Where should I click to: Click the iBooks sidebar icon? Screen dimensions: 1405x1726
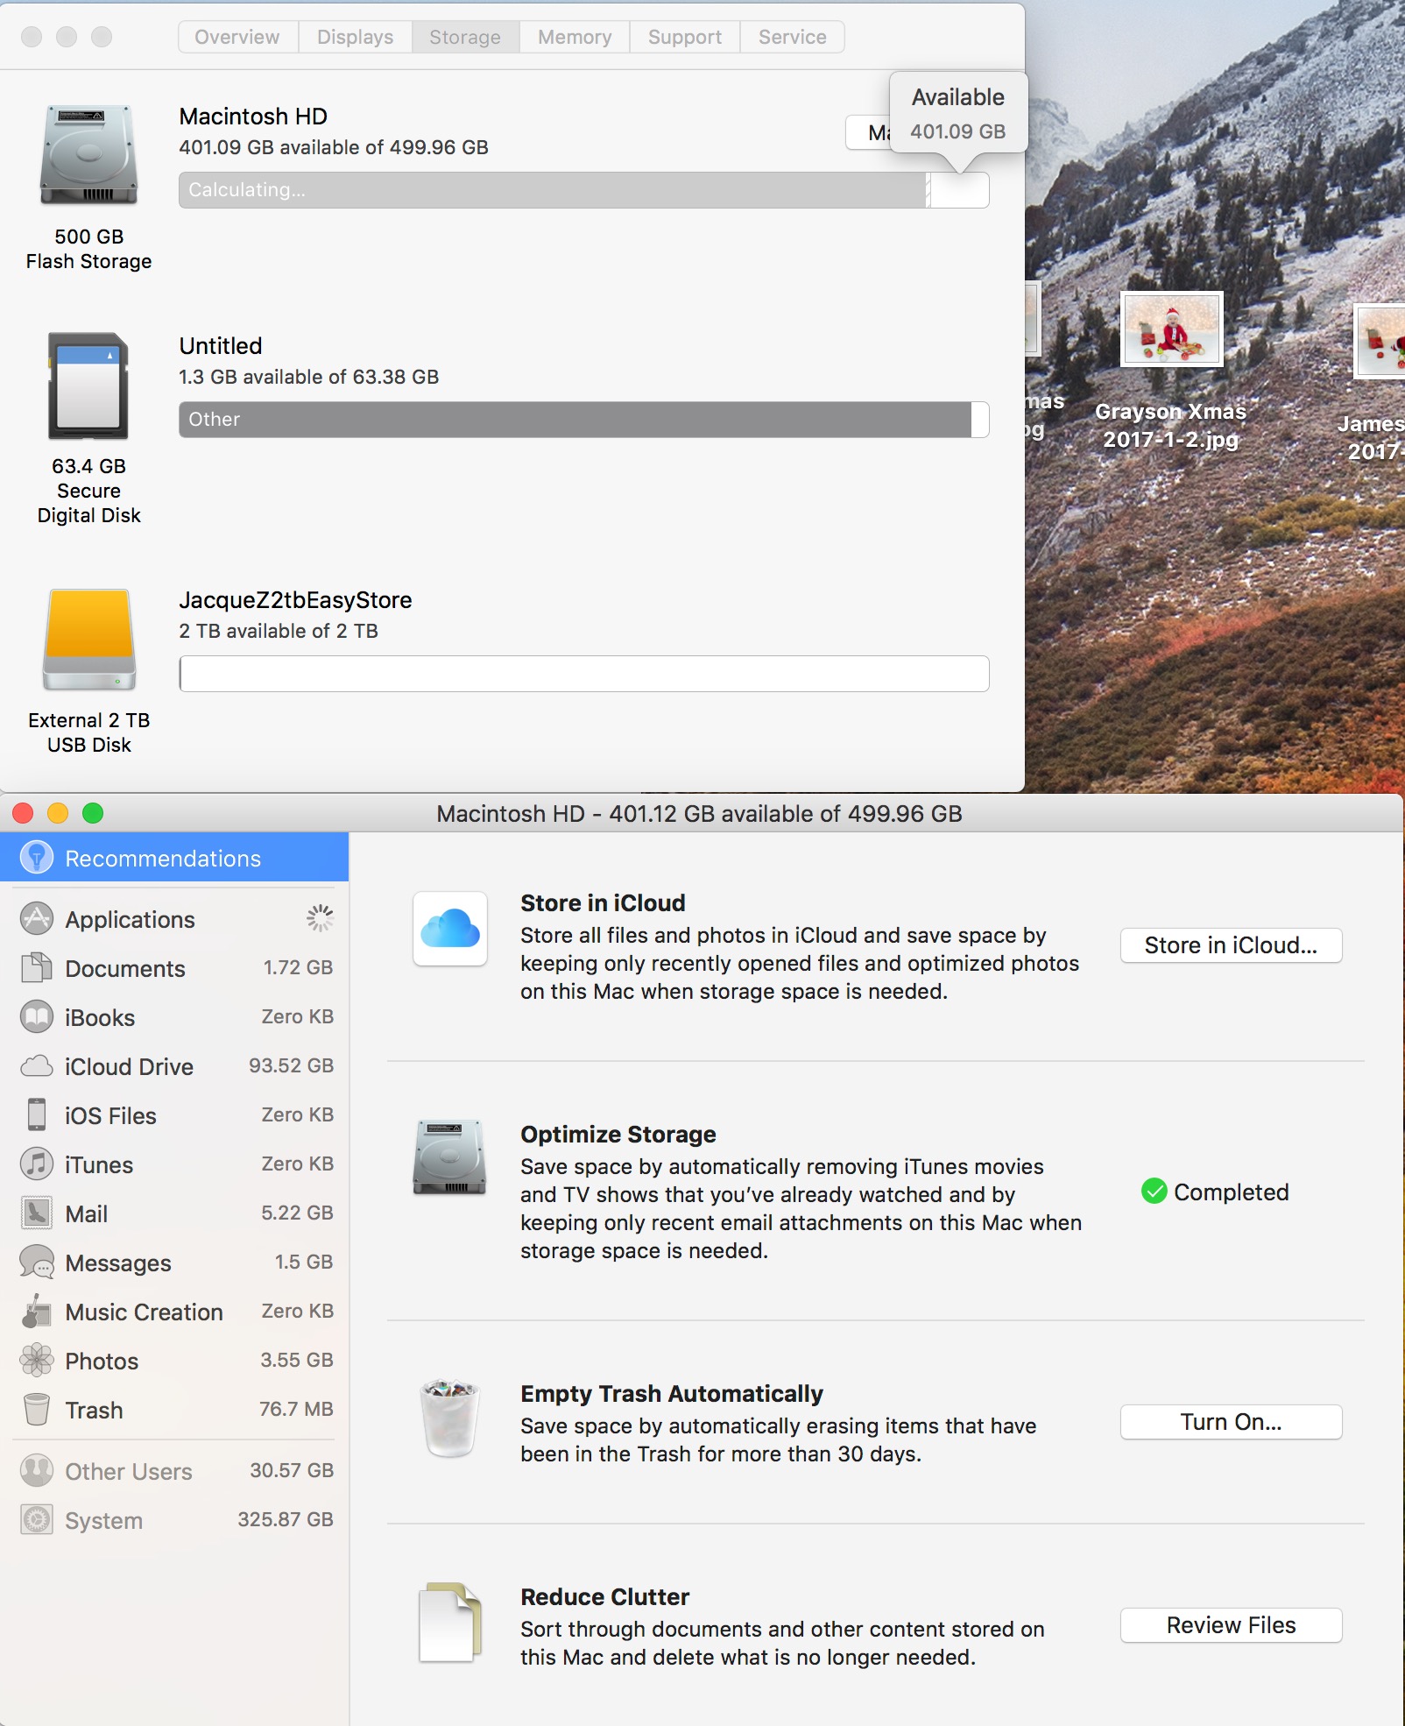37,1017
